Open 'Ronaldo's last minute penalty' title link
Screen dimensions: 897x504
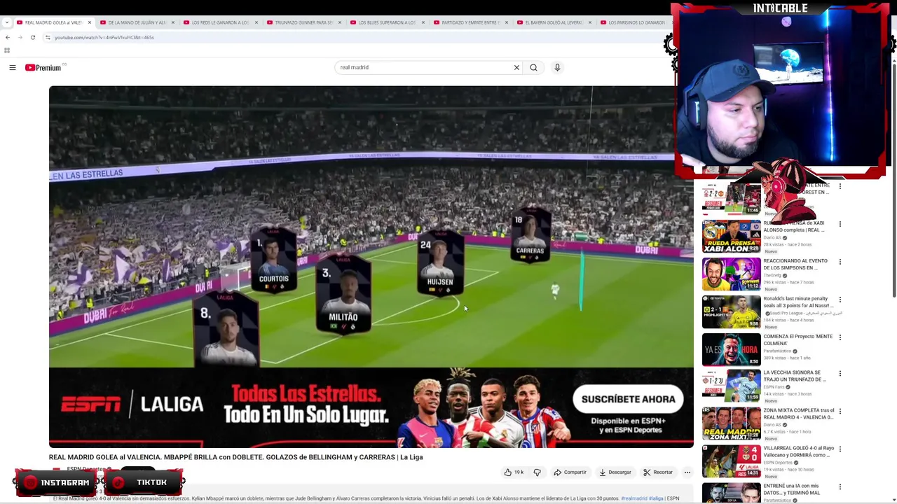point(797,302)
